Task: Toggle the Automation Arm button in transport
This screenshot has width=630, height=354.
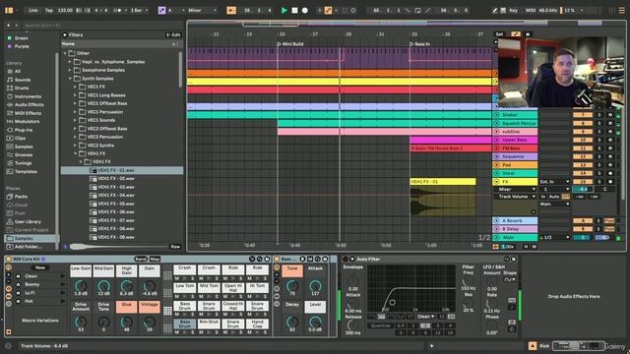Action: [328, 11]
